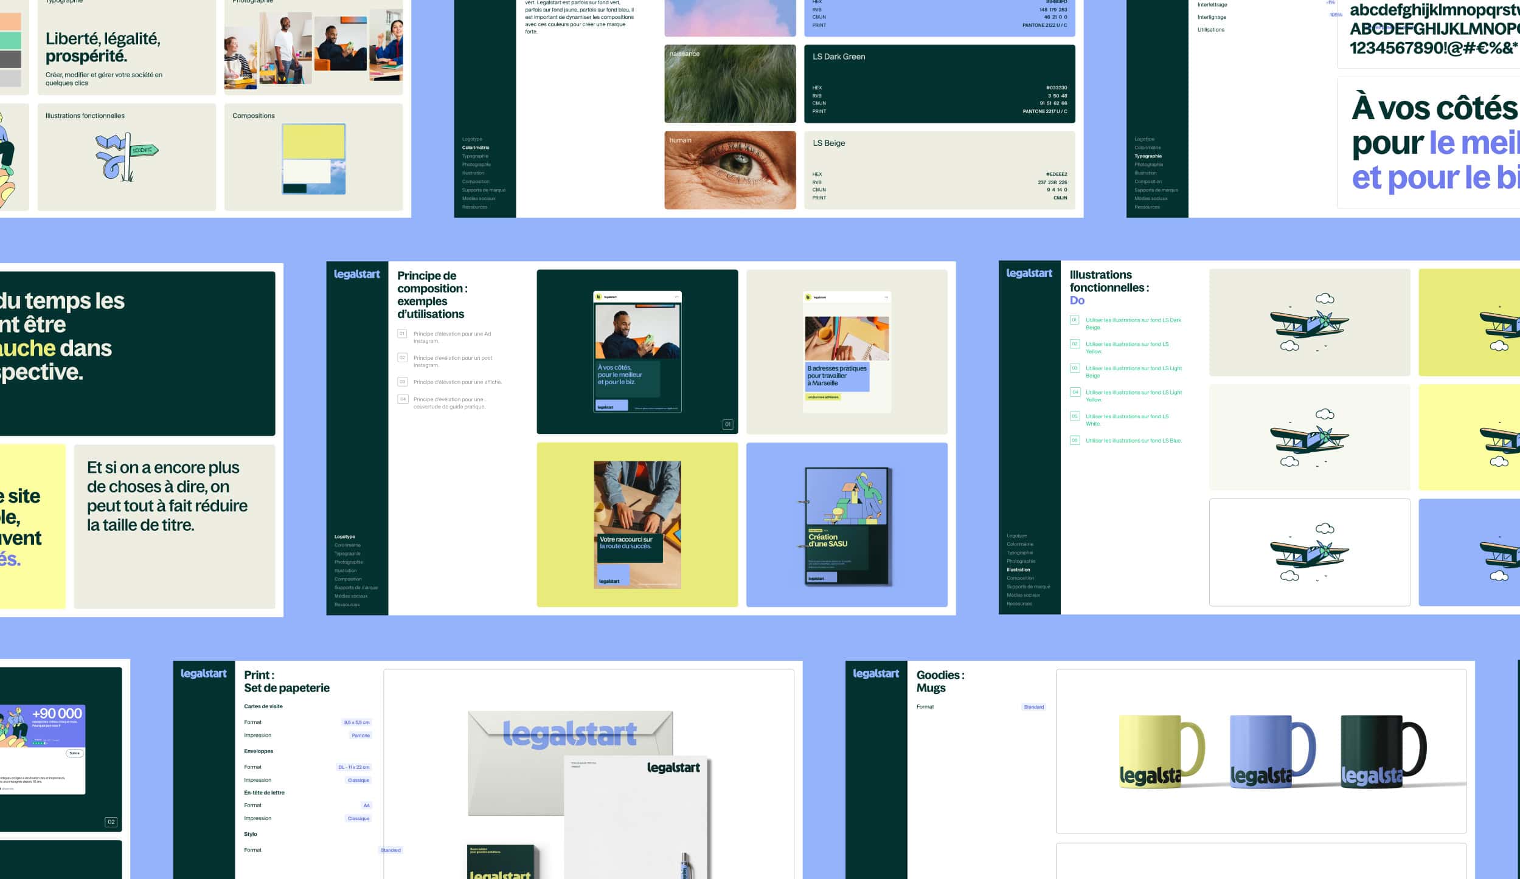Select the Classique impression option for envelopes
The width and height of the screenshot is (1520, 879).
[x=359, y=779]
